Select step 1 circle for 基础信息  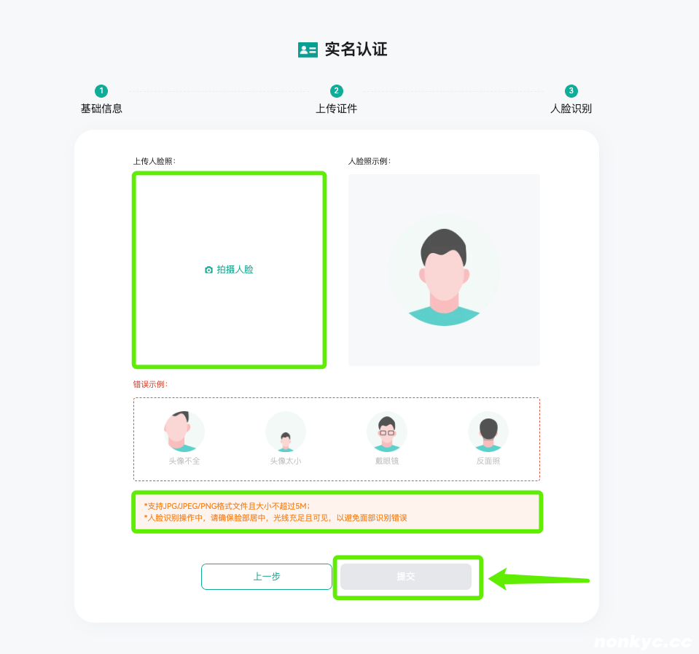(101, 91)
